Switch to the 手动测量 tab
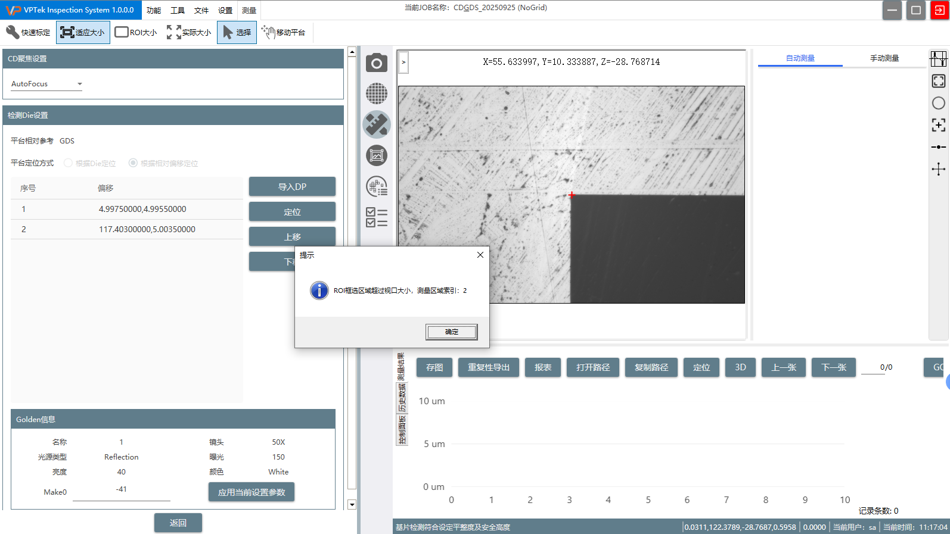The width and height of the screenshot is (950, 534). tap(884, 58)
